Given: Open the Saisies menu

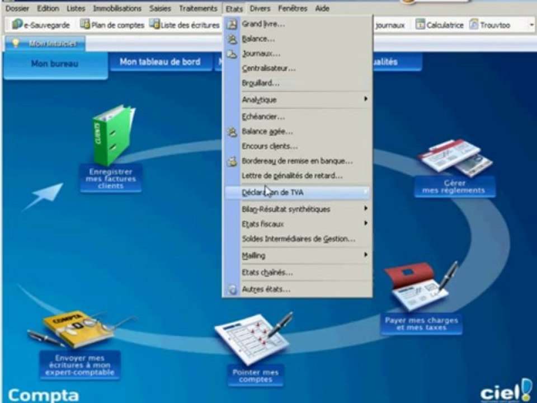Looking at the screenshot, I should (x=160, y=8).
